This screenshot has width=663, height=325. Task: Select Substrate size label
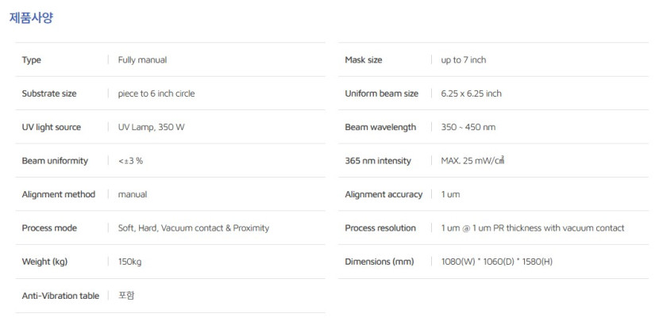coord(49,94)
